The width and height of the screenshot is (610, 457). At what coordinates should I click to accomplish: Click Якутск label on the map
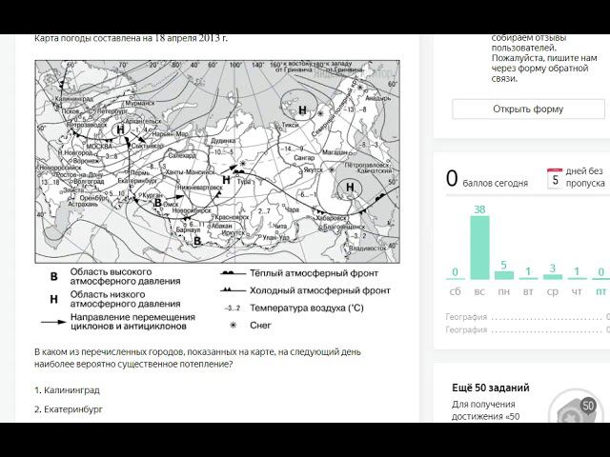(313, 170)
